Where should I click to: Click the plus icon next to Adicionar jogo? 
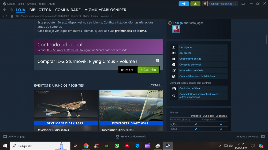point(5,136)
